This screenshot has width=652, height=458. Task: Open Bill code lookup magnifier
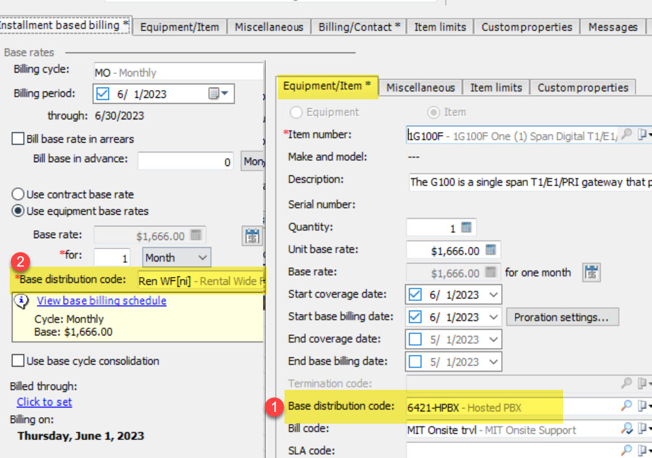[626, 429]
